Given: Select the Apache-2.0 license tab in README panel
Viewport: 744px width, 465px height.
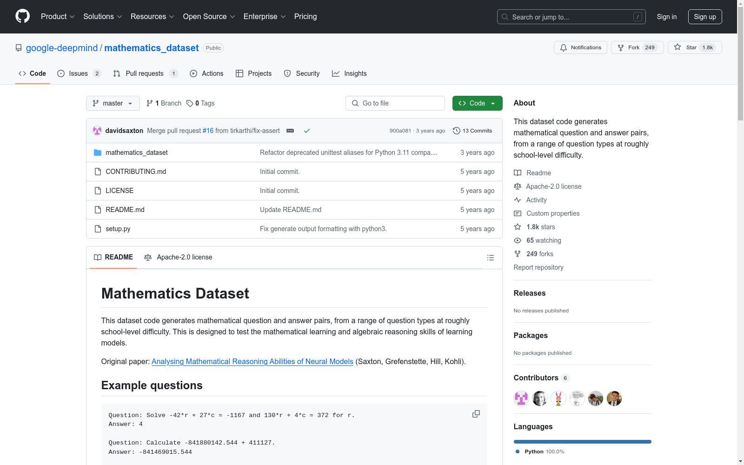Looking at the screenshot, I should (x=178, y=257).
